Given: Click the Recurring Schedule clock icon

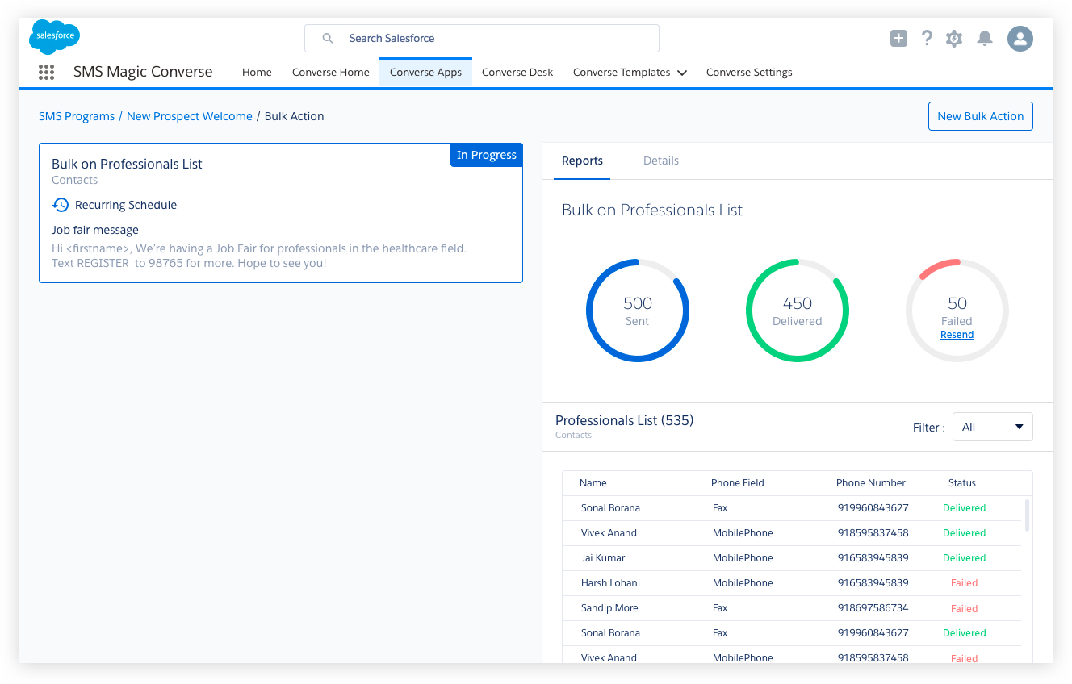Looking at the screenshot, I should coord(61,205).
